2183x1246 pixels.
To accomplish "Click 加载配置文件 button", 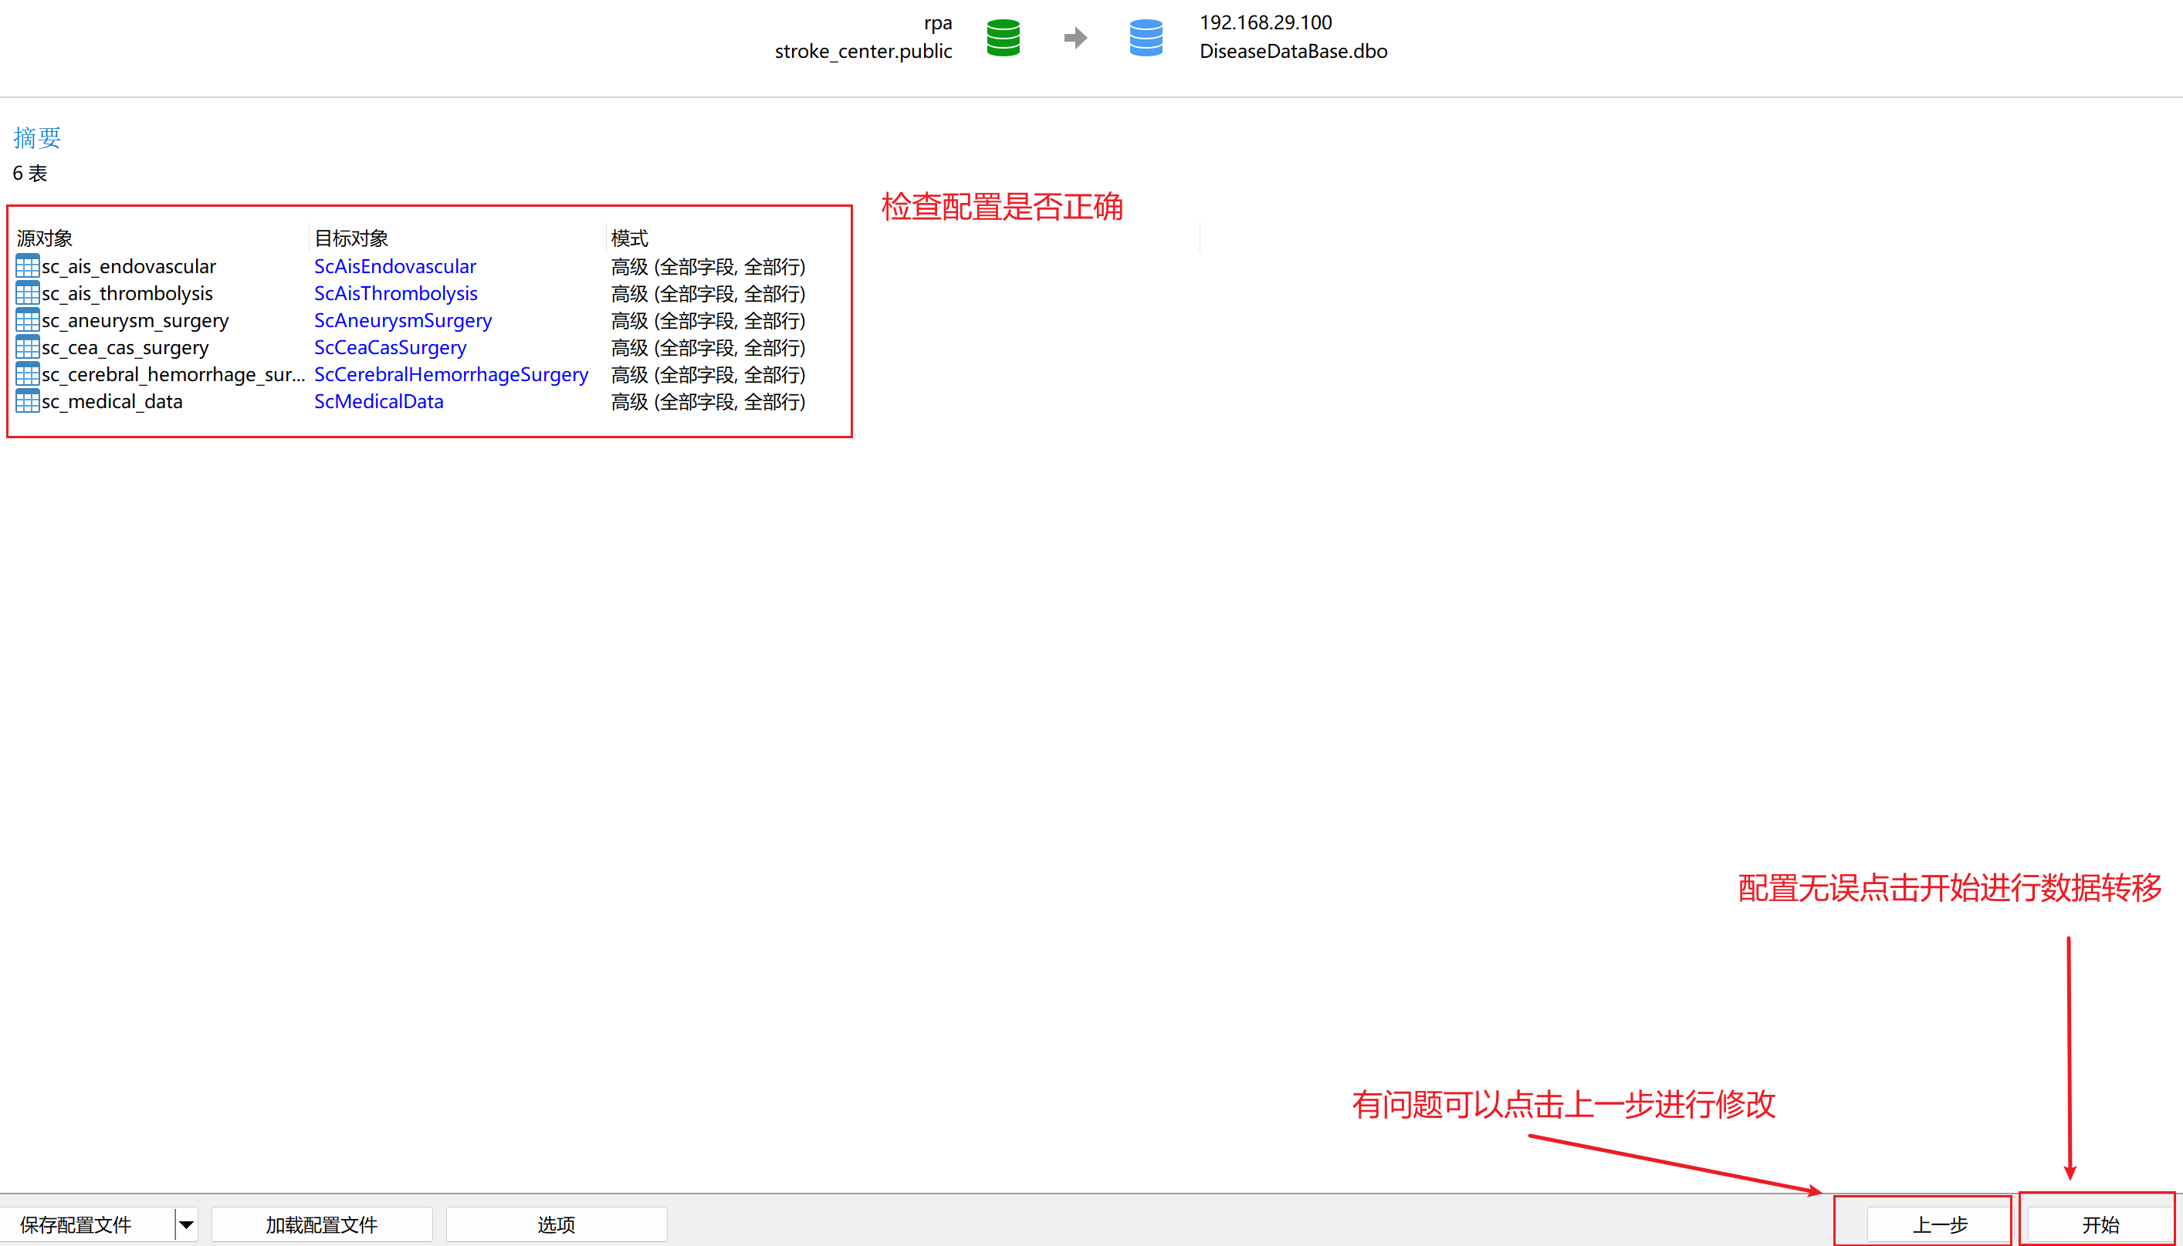I will (322, 1224).
